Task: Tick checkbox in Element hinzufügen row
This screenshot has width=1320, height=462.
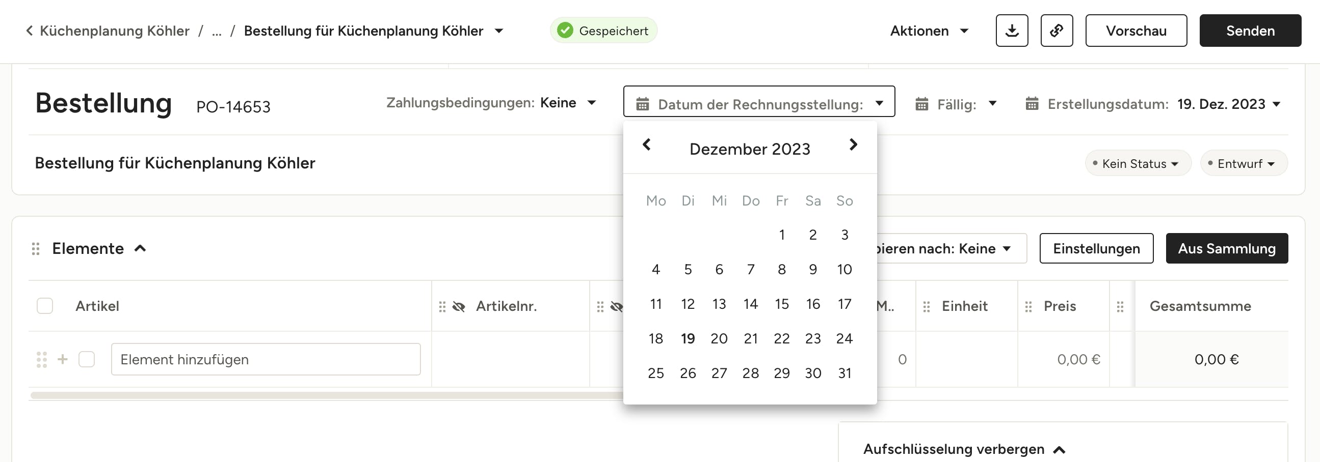Action: pos(87,359)
